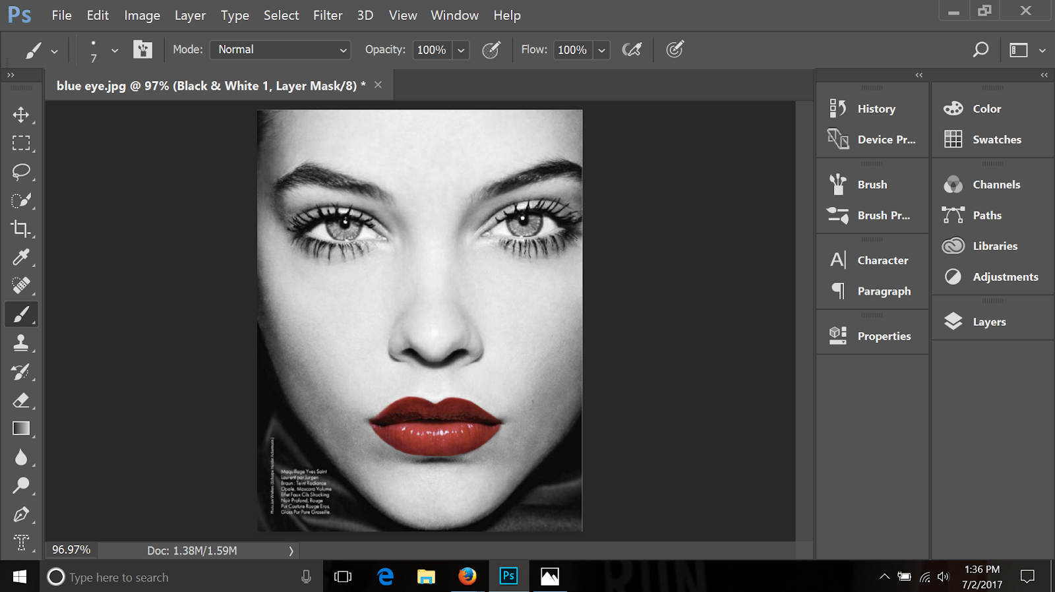Select the Pen tool
Screen dimensions: 1055x592
point(21,514)
